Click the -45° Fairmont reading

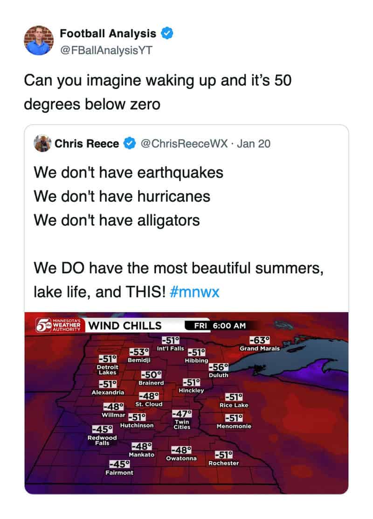(x=119, y=464)
